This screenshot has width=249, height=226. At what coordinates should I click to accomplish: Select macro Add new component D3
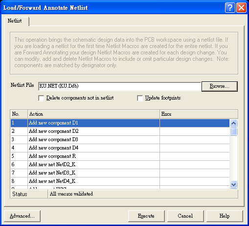120,140
